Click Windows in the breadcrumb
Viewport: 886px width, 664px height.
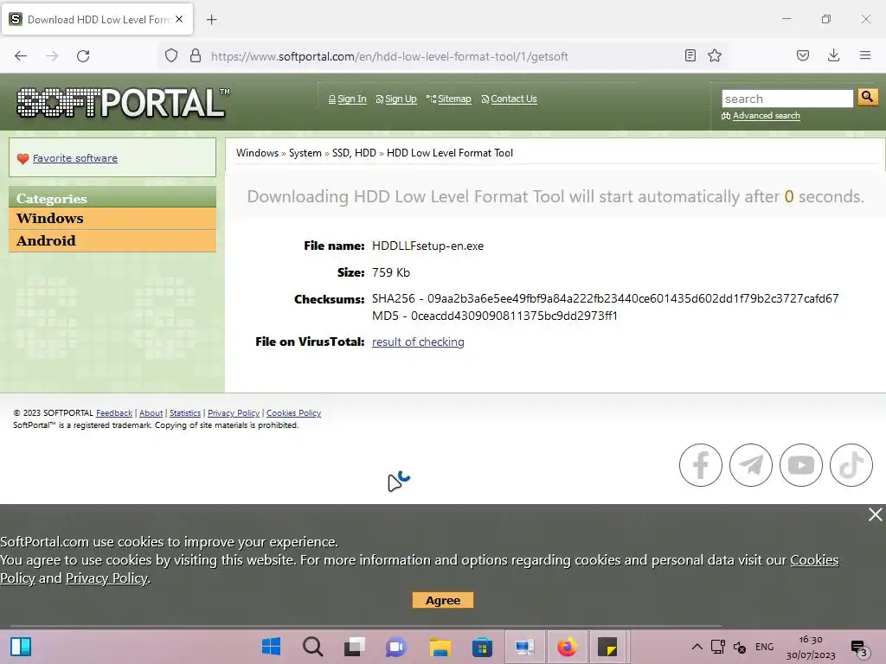257,153
